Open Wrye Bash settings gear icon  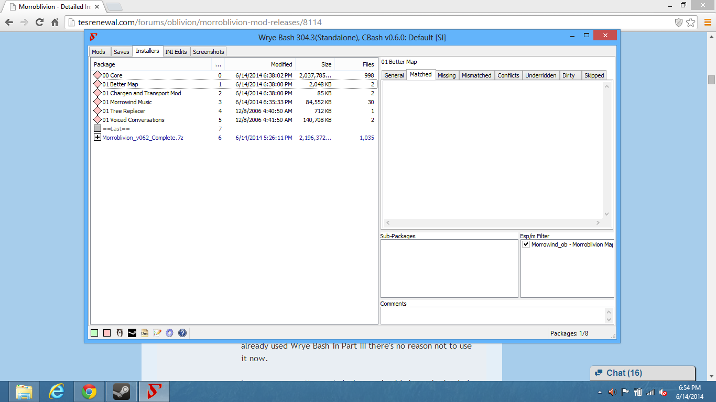click(x=170, y=333)
